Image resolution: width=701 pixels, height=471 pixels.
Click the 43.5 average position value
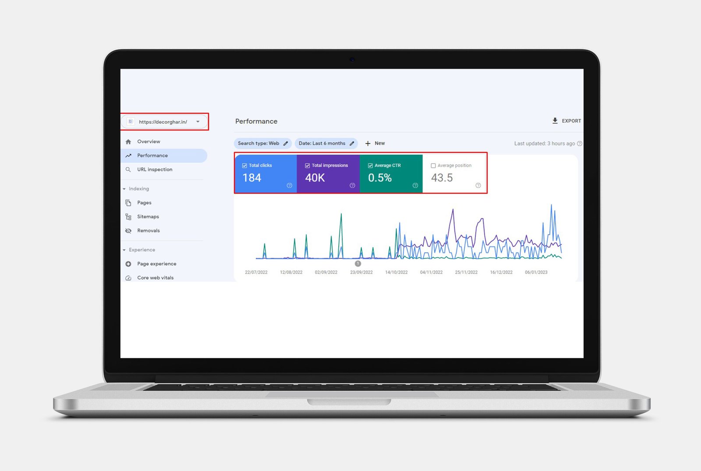[x=442, y=178]
